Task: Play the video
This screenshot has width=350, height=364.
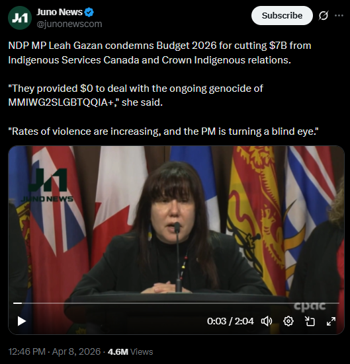Action: 22,321
